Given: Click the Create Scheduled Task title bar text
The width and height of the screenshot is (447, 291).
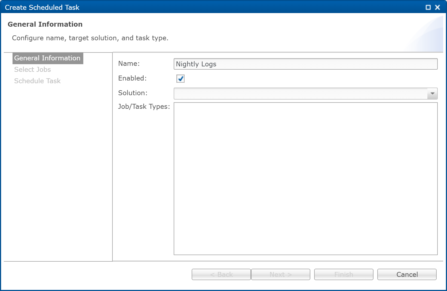Looking at the screenshot, I should coord(42,7).
